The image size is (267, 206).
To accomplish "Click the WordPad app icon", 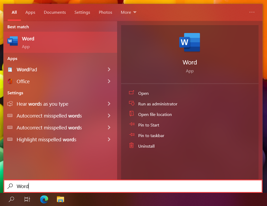I will [x=10, y=69].
